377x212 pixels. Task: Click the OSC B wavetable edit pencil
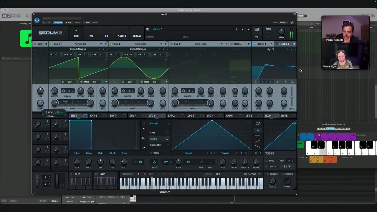point(166,59)
